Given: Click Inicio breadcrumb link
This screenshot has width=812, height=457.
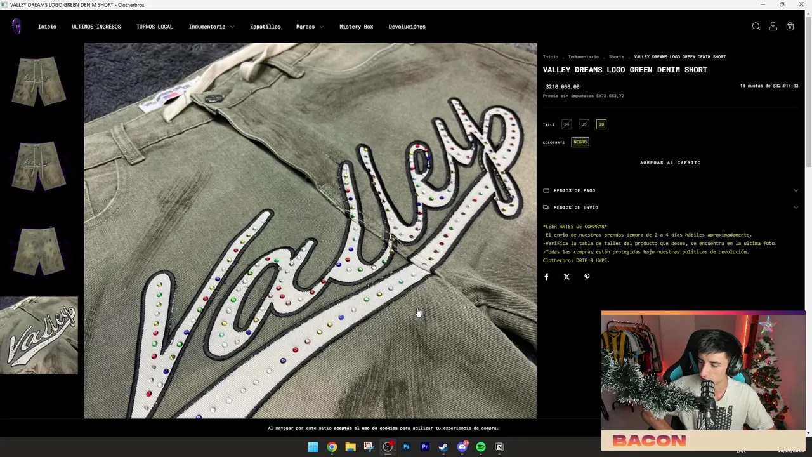Looking at the screenshot, I should coord(550,57).
